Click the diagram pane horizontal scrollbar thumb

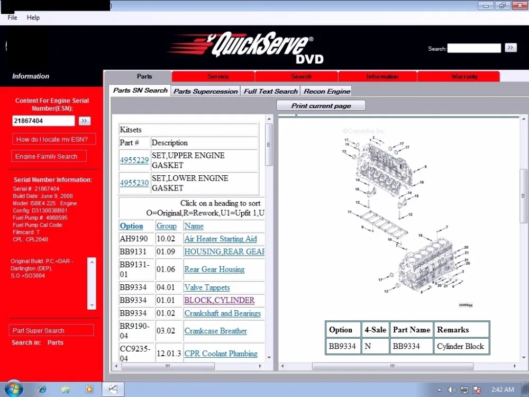click(x=393, y=366)
